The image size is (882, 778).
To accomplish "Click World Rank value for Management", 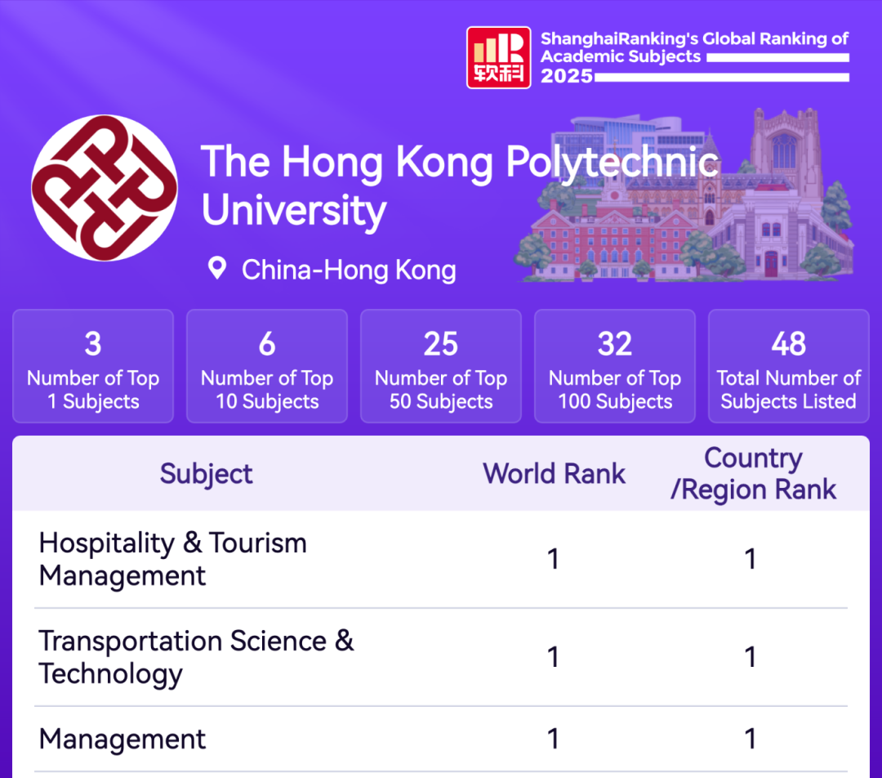I will point(554,739).
